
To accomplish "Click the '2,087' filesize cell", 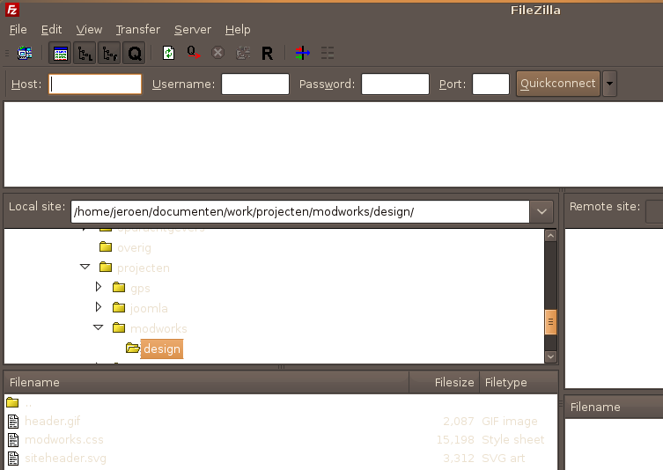I will [x=459, y=421].
